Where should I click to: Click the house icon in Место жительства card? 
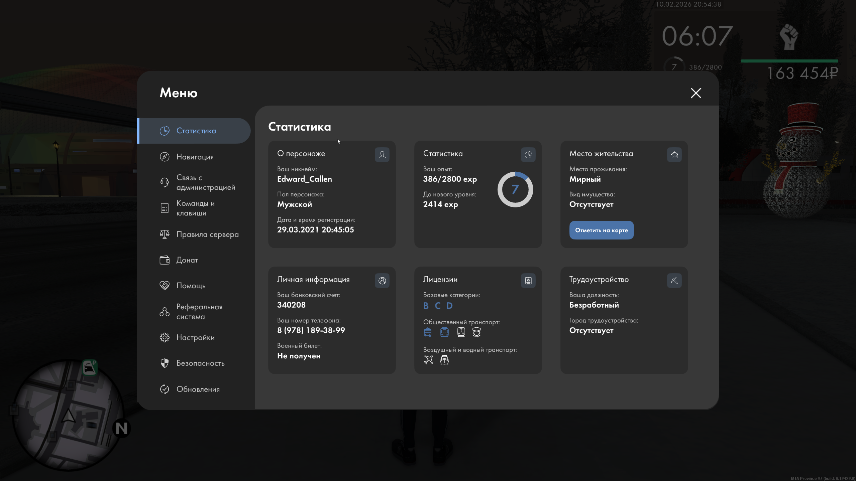tap(674, 155)
